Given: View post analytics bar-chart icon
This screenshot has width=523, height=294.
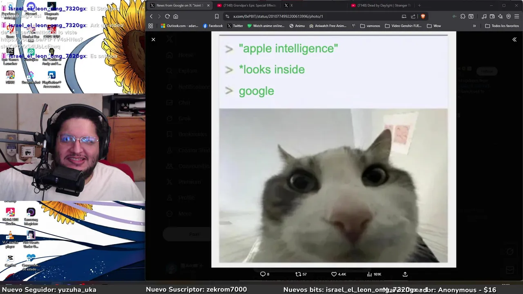Looking at the screenshot, I should [x=374, y=274].
